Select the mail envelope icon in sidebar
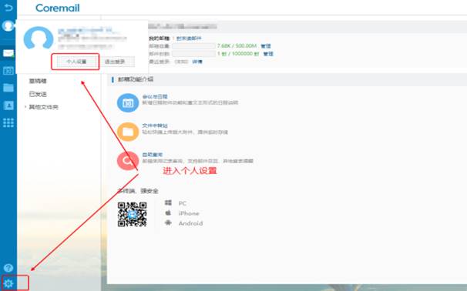This screenshot has height=291, width=467. [x=8, y=53]
